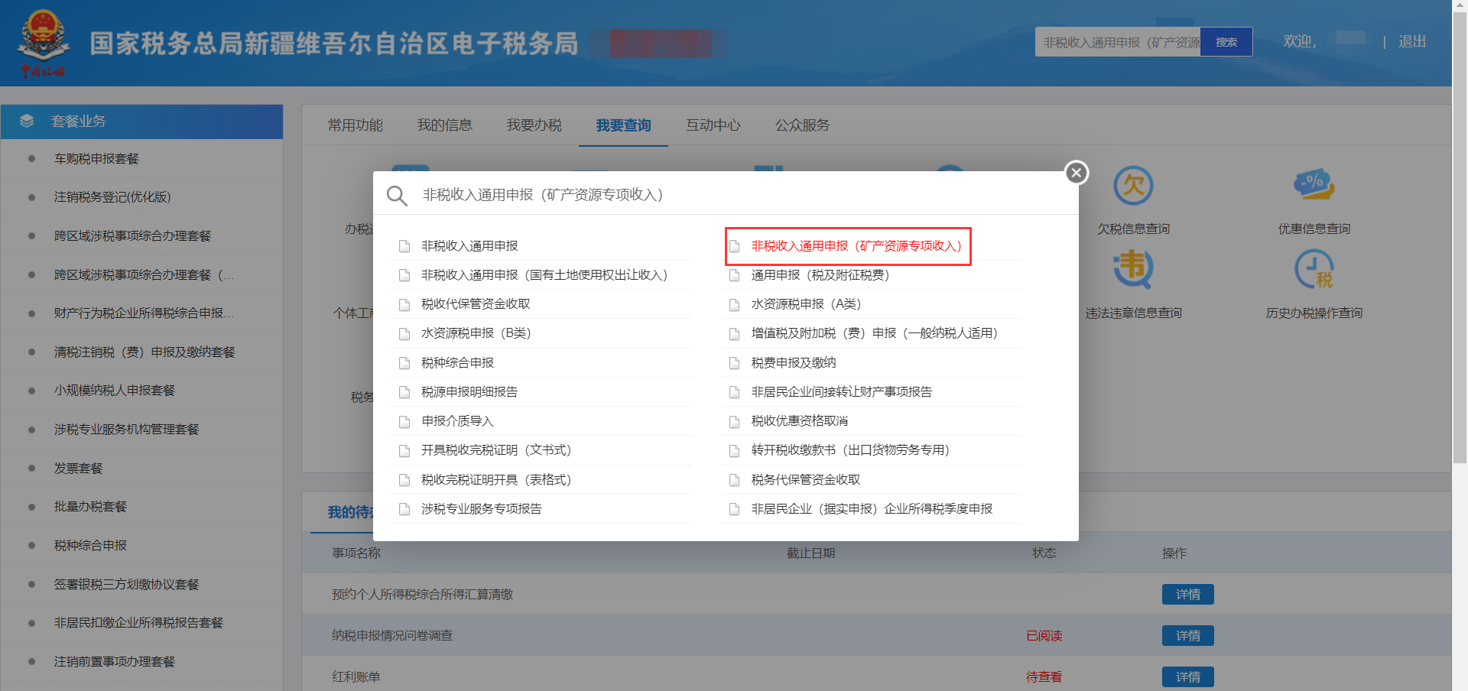This screenshot has width=1468, height=691.
Task: Open 违法违章信息查询 icon
Action: click(x=1133, y=270)
